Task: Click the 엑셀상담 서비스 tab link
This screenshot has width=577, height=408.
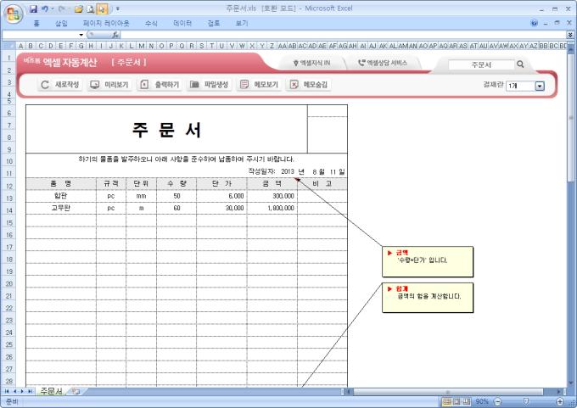Action: click(x=383, y=63)
